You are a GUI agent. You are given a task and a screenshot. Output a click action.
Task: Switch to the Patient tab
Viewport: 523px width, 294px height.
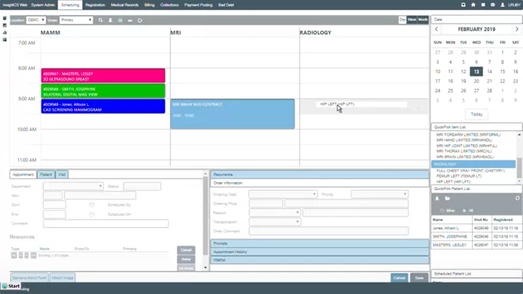point(46,174)
